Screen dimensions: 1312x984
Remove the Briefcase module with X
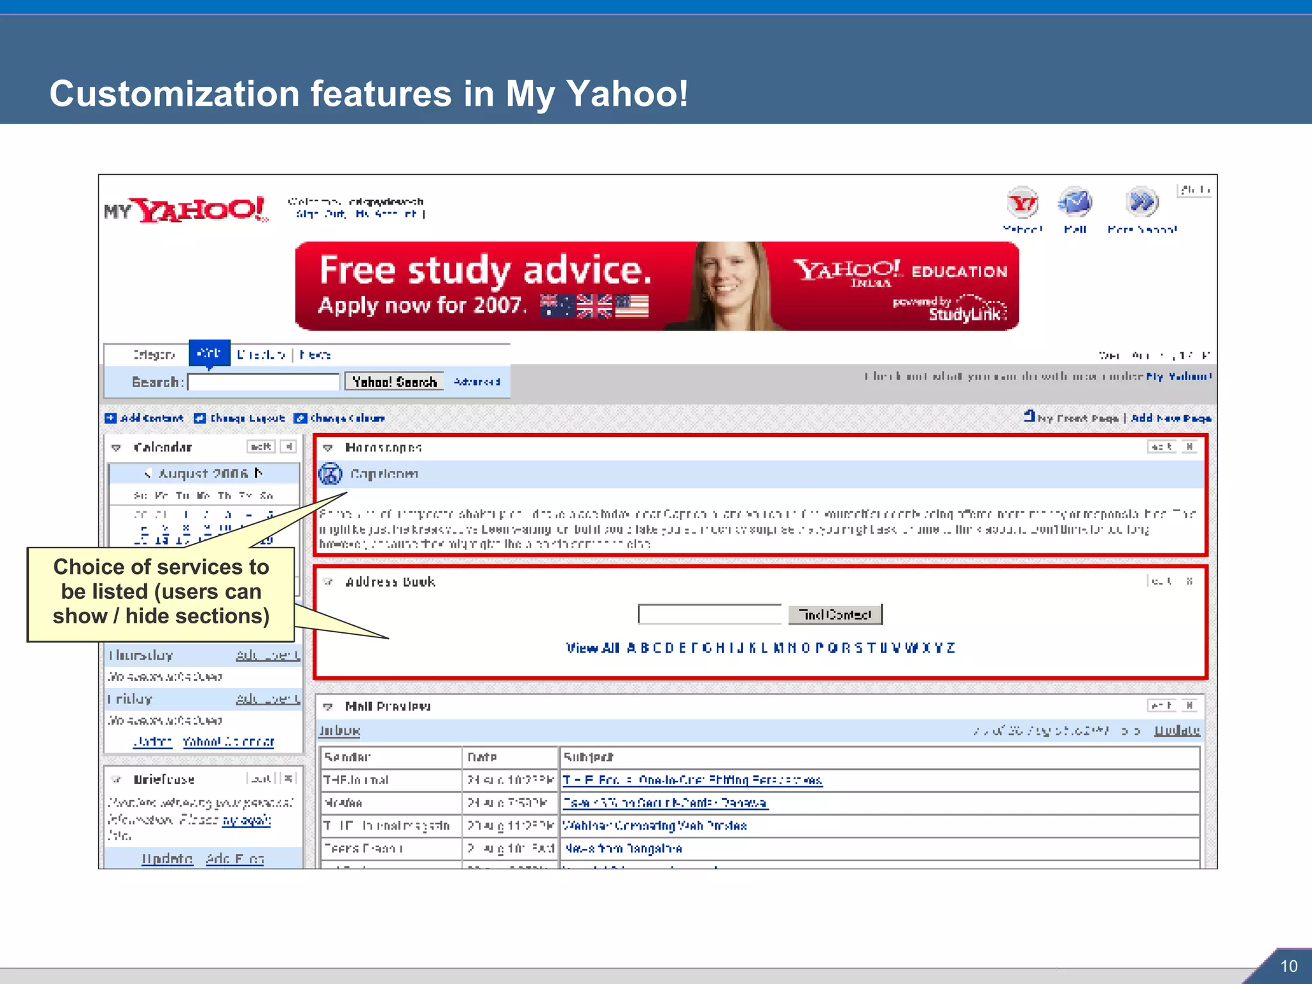click(x=289, y=778)
